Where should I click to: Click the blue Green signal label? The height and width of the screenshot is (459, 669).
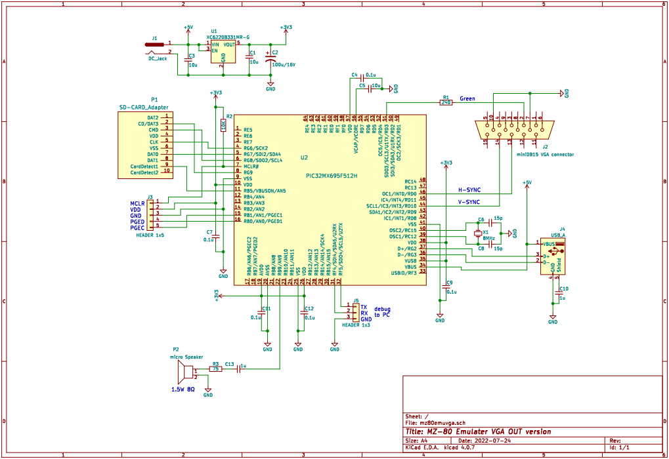[x=467, y=98]
